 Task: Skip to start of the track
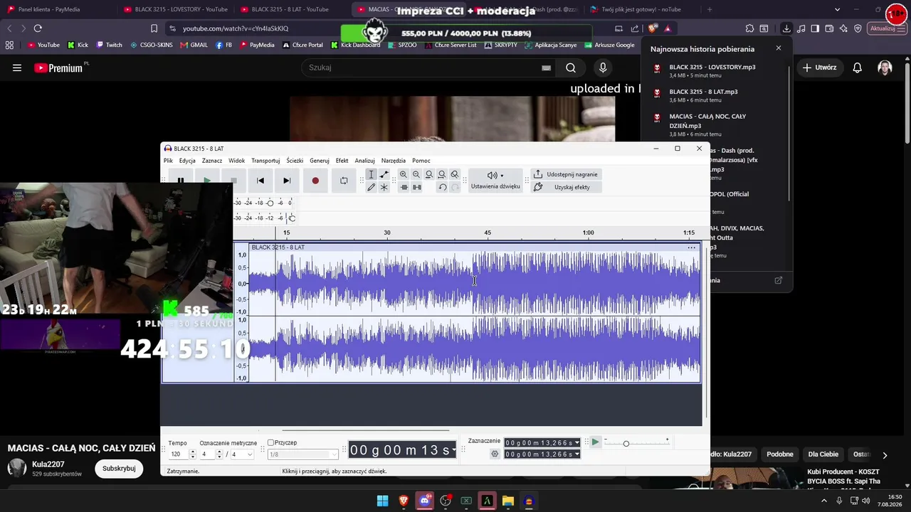(x=260, y=181)
